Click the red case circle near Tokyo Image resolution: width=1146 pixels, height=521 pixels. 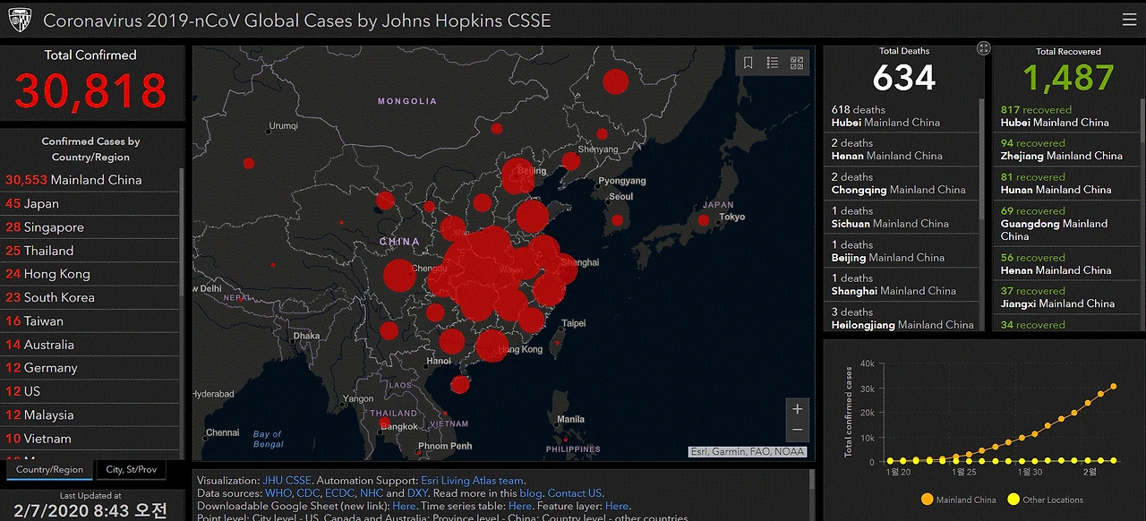coord(706,219)
